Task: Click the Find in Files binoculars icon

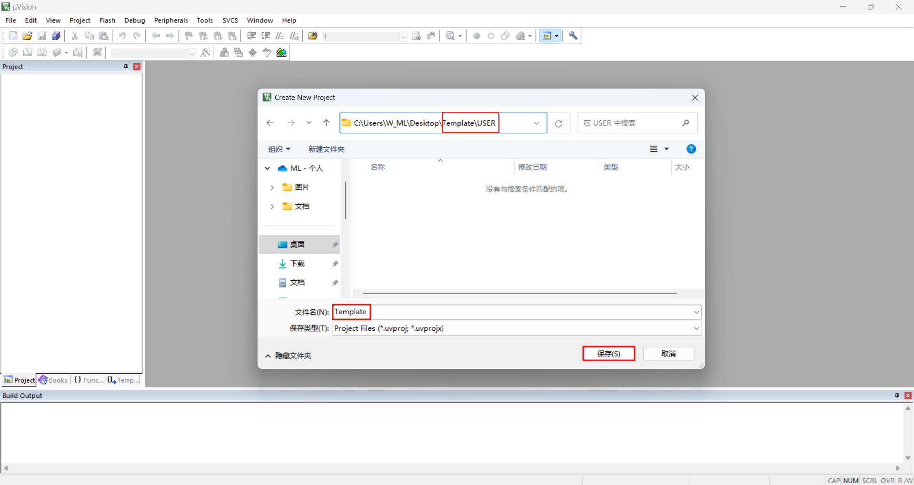Action: 313,36
